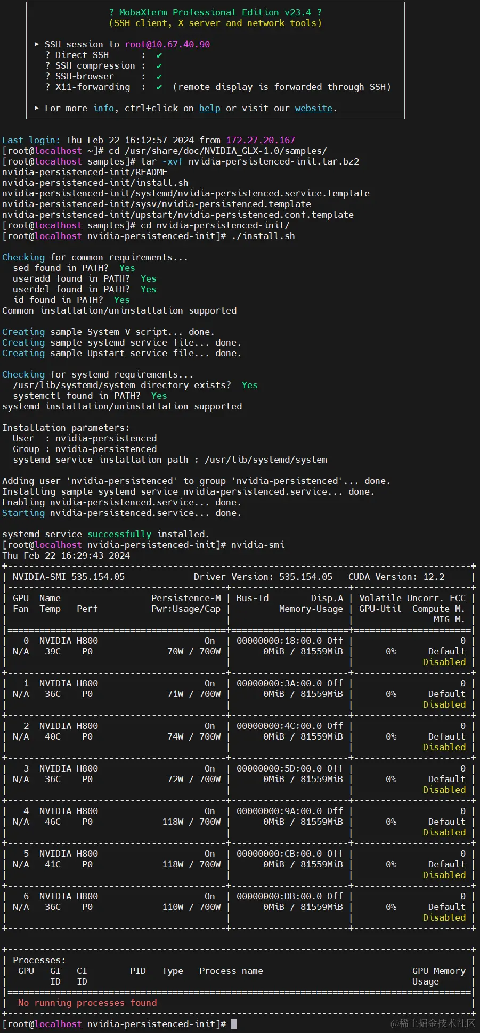480x1033 pixels.
Task: Click Yes after 'useradd found in PATH?'
Action: click(x=149, y=278)
